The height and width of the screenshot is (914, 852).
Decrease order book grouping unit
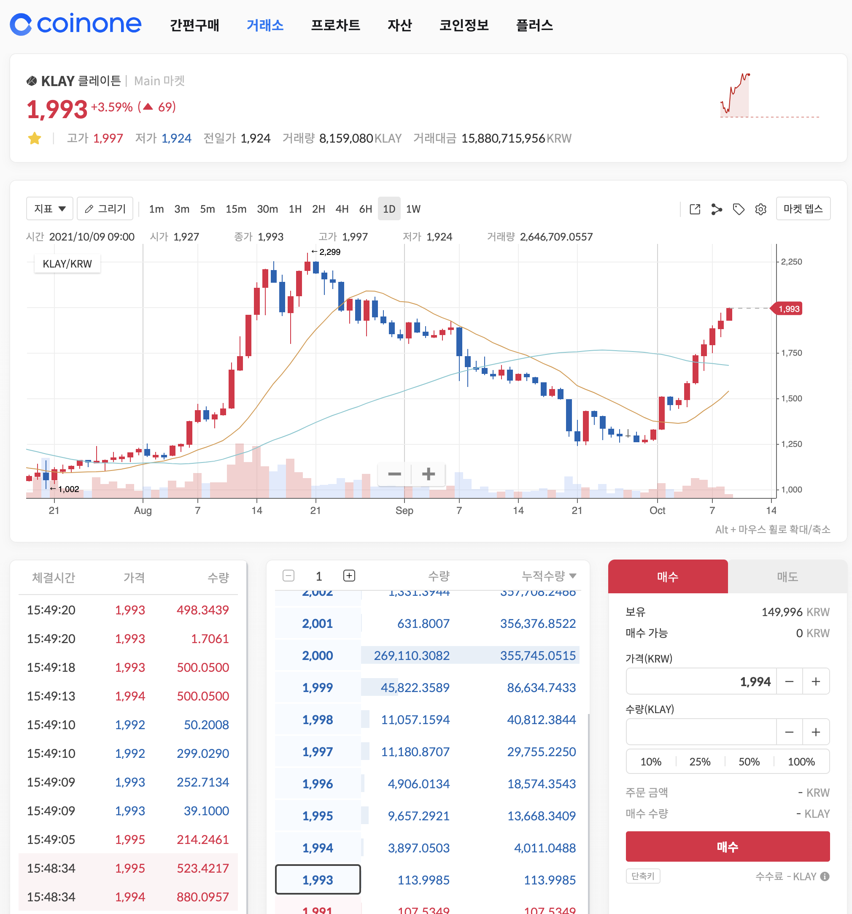tap(288, 576)
